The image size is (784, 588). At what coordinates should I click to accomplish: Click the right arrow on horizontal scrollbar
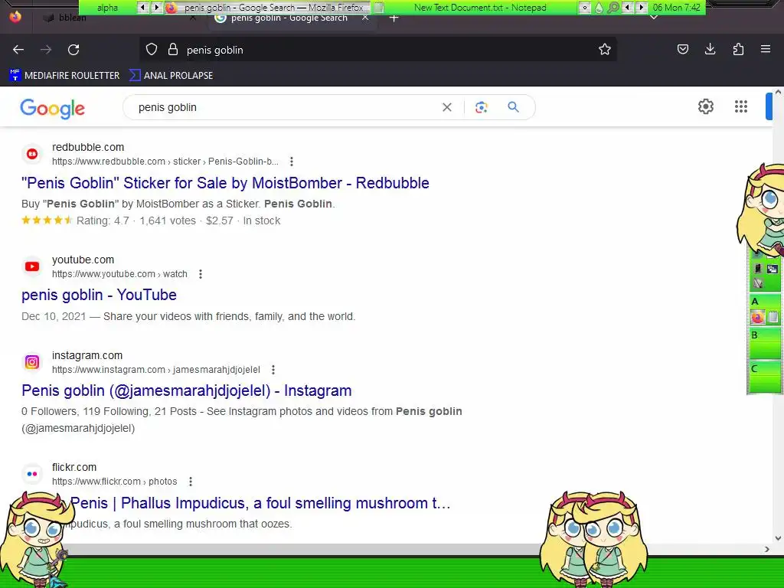point(767,549)
